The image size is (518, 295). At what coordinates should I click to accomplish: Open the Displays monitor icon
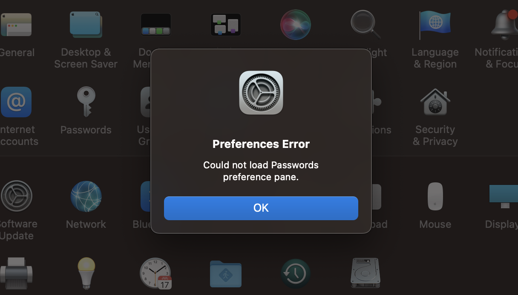[504, 196]
